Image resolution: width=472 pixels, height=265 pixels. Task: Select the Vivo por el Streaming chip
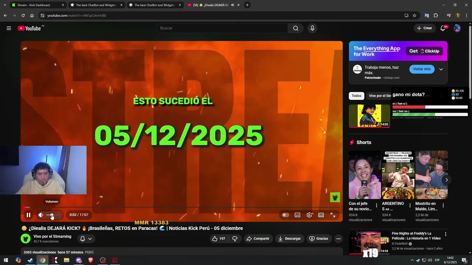[380, 96]
